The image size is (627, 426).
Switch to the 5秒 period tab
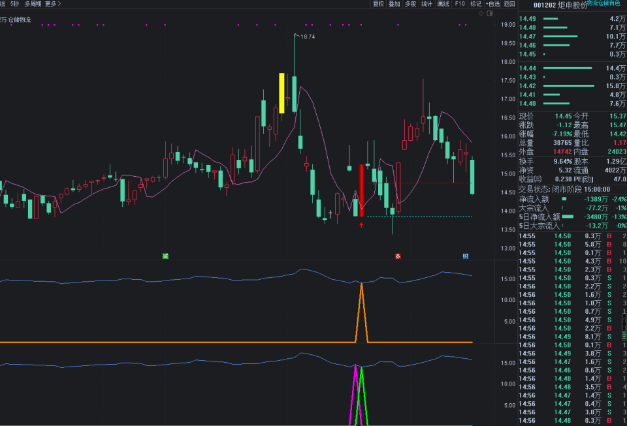pos(15,4)
